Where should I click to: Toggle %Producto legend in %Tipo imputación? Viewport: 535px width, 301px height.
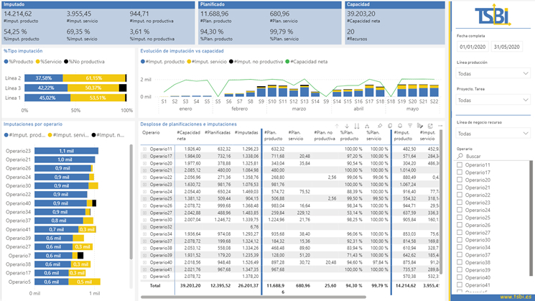(19, 62)
